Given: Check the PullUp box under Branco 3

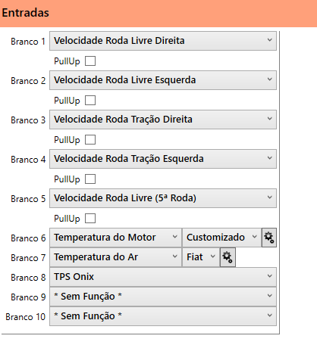Looking at the screenshot, I should click(90, 140).
